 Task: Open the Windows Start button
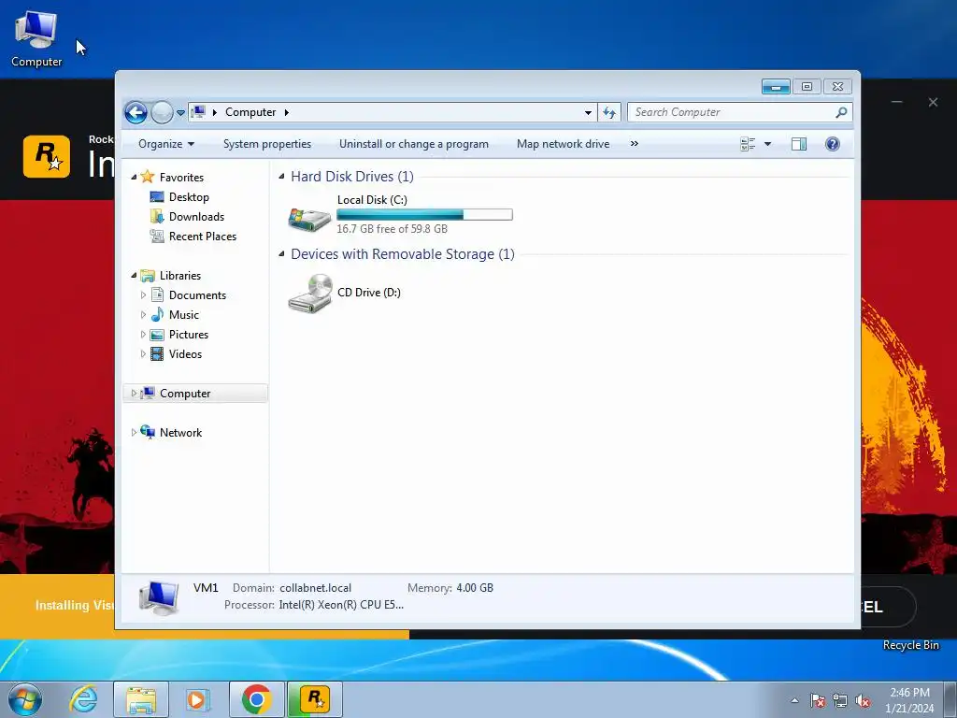[x=25, y=699]
